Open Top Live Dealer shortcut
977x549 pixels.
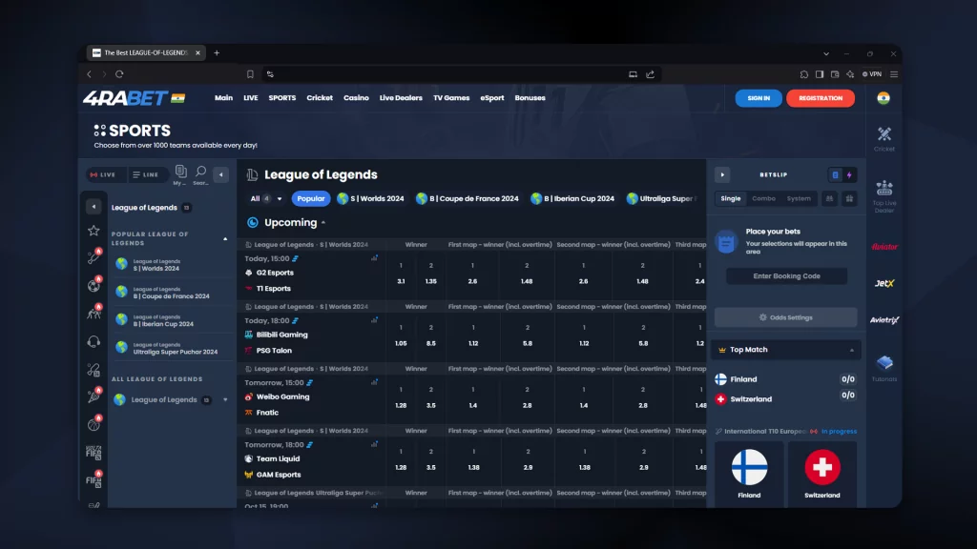883,196
